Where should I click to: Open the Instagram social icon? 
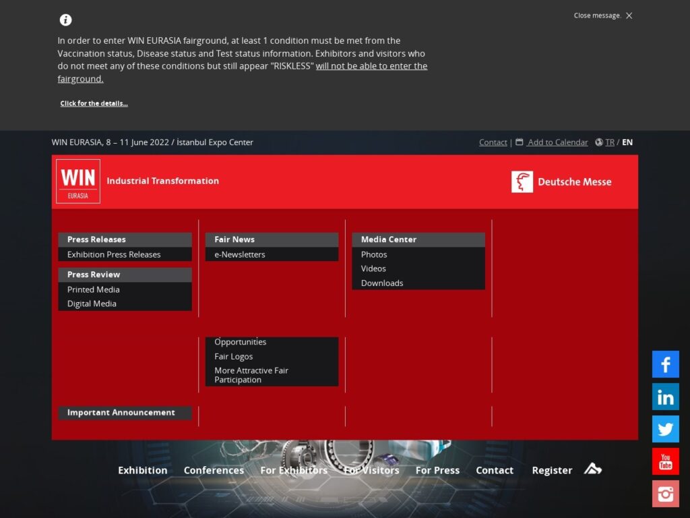(x=665, y=494)
